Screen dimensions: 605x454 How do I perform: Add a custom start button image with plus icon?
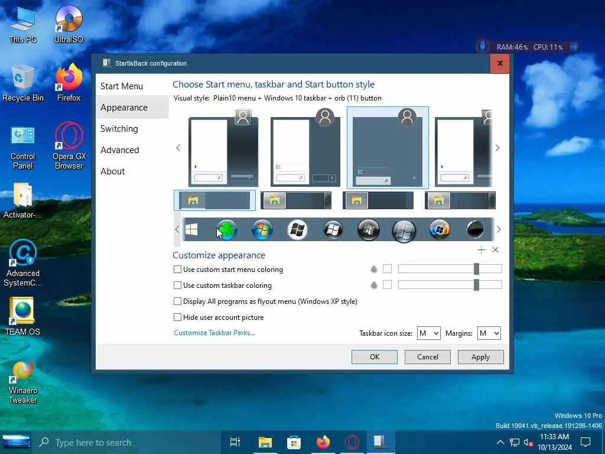(x=481, y=250)
